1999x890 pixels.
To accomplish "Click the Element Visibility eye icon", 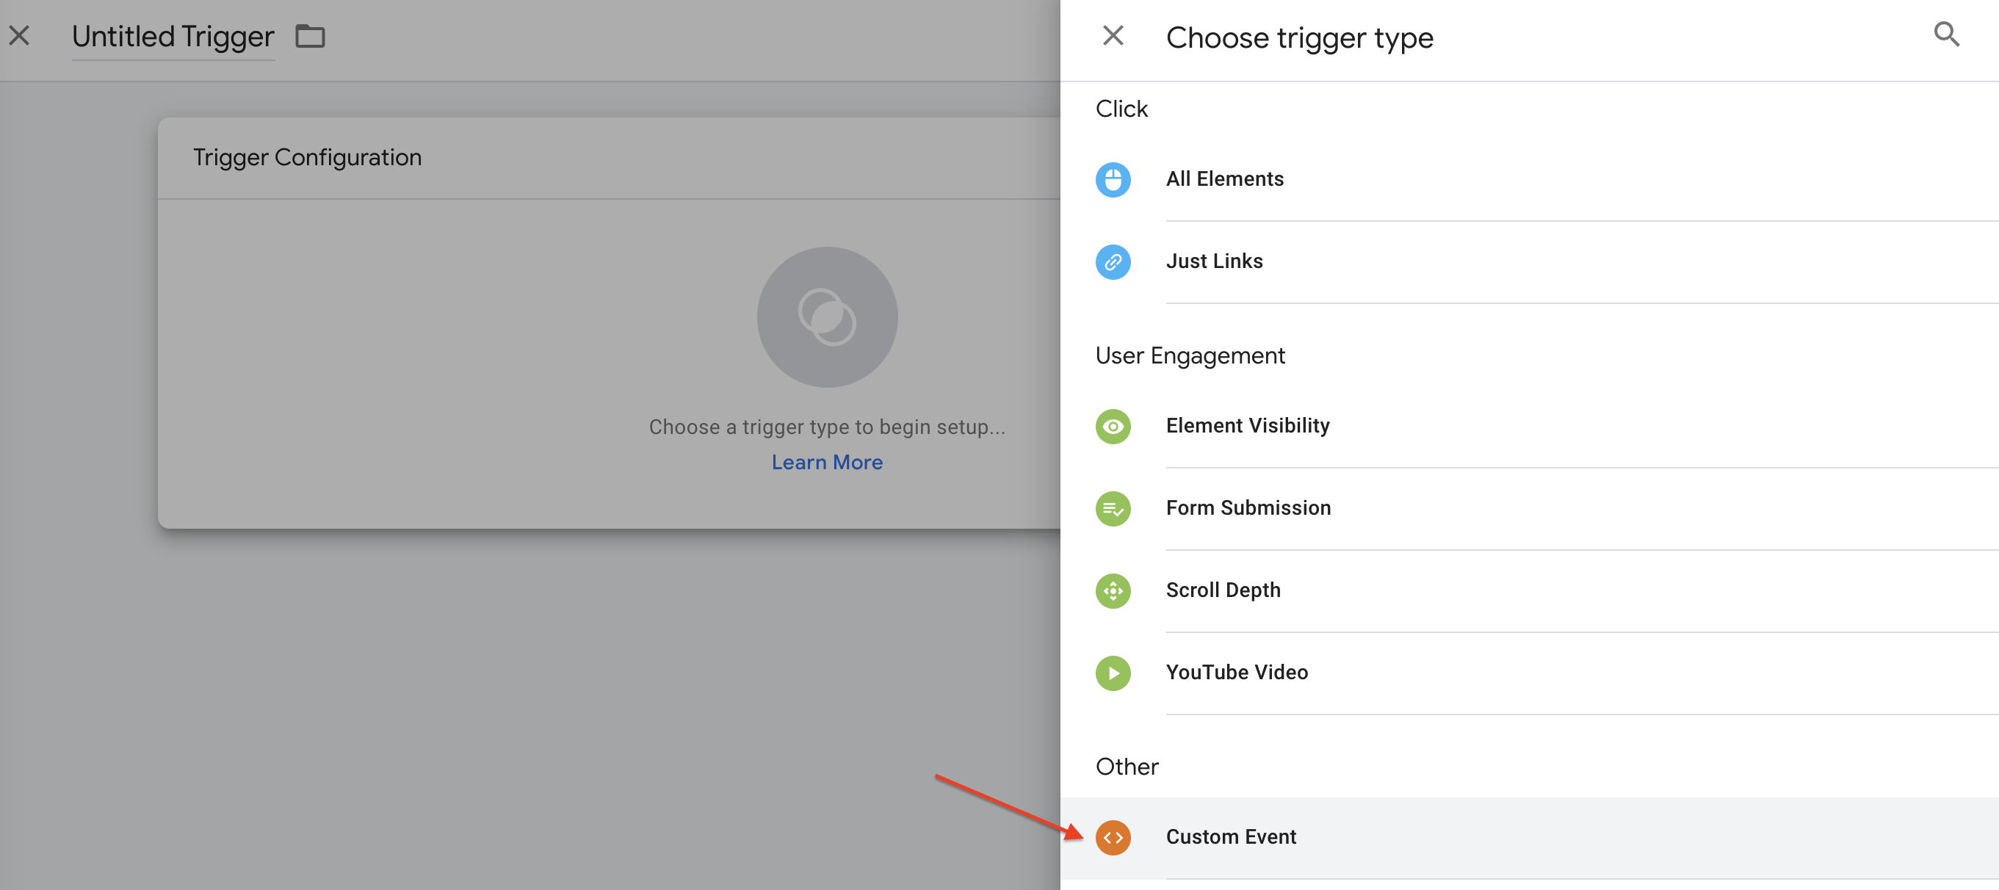I will click(1113, 426).
